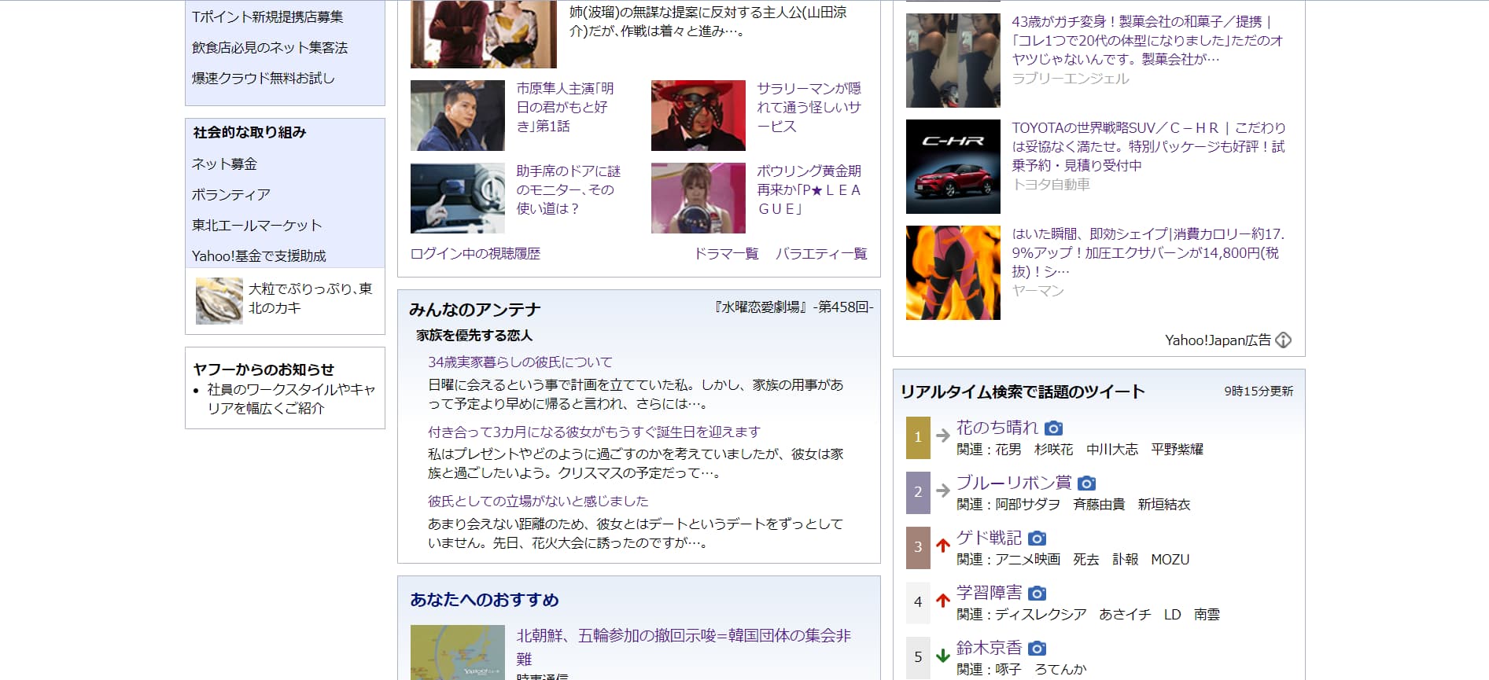Open trending topic 学習障害
The height and width of the screenshot is (680, 1489).
tap(989, 593)
